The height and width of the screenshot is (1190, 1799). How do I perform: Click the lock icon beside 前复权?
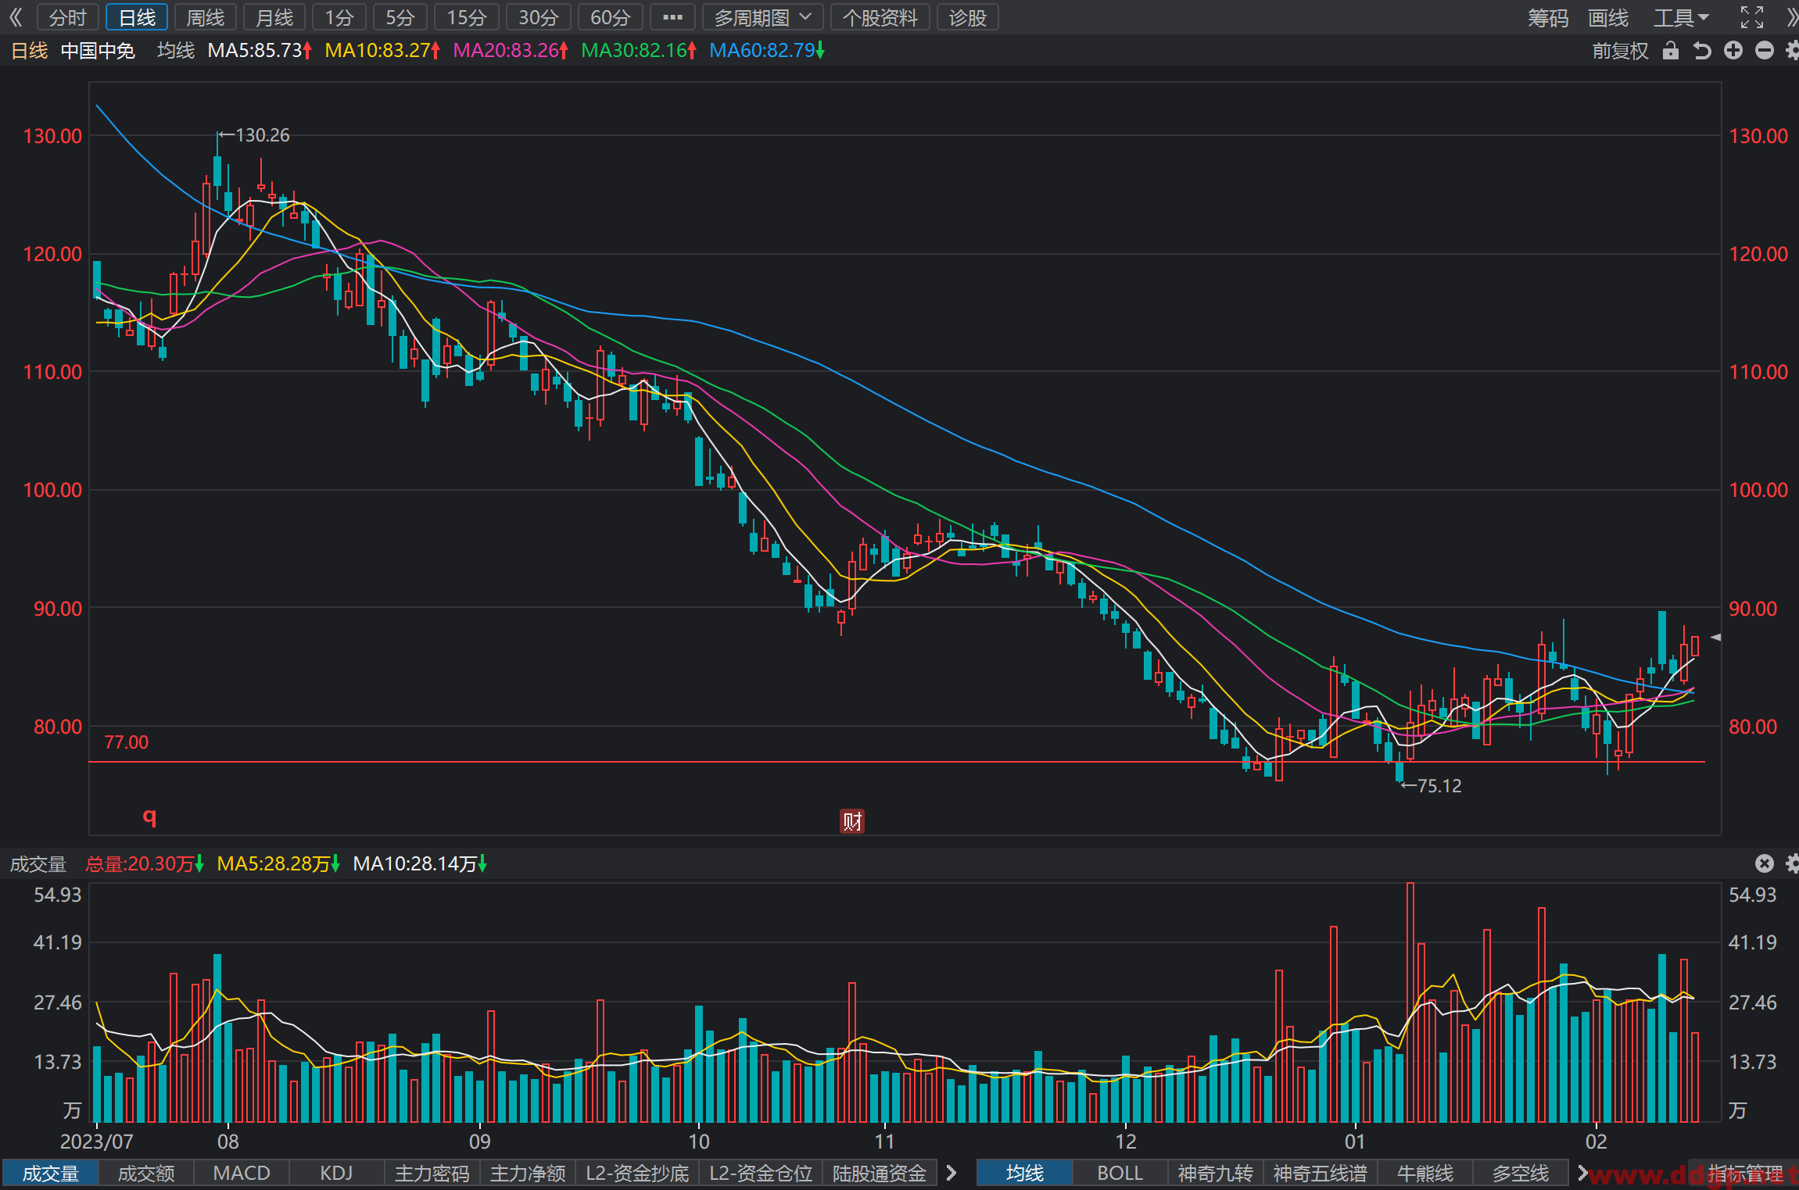(1671, 51)
